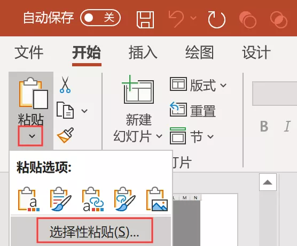Paste keeping source formatting icon
The image size is (297, 246).
tap(61, 199)
